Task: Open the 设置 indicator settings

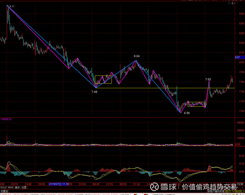Action: coord(24,188)
